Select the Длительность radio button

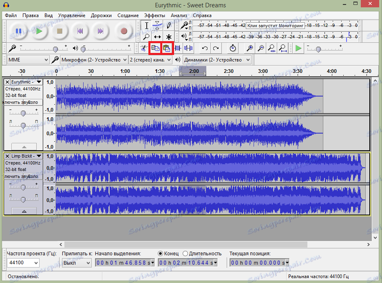(185, 253)
